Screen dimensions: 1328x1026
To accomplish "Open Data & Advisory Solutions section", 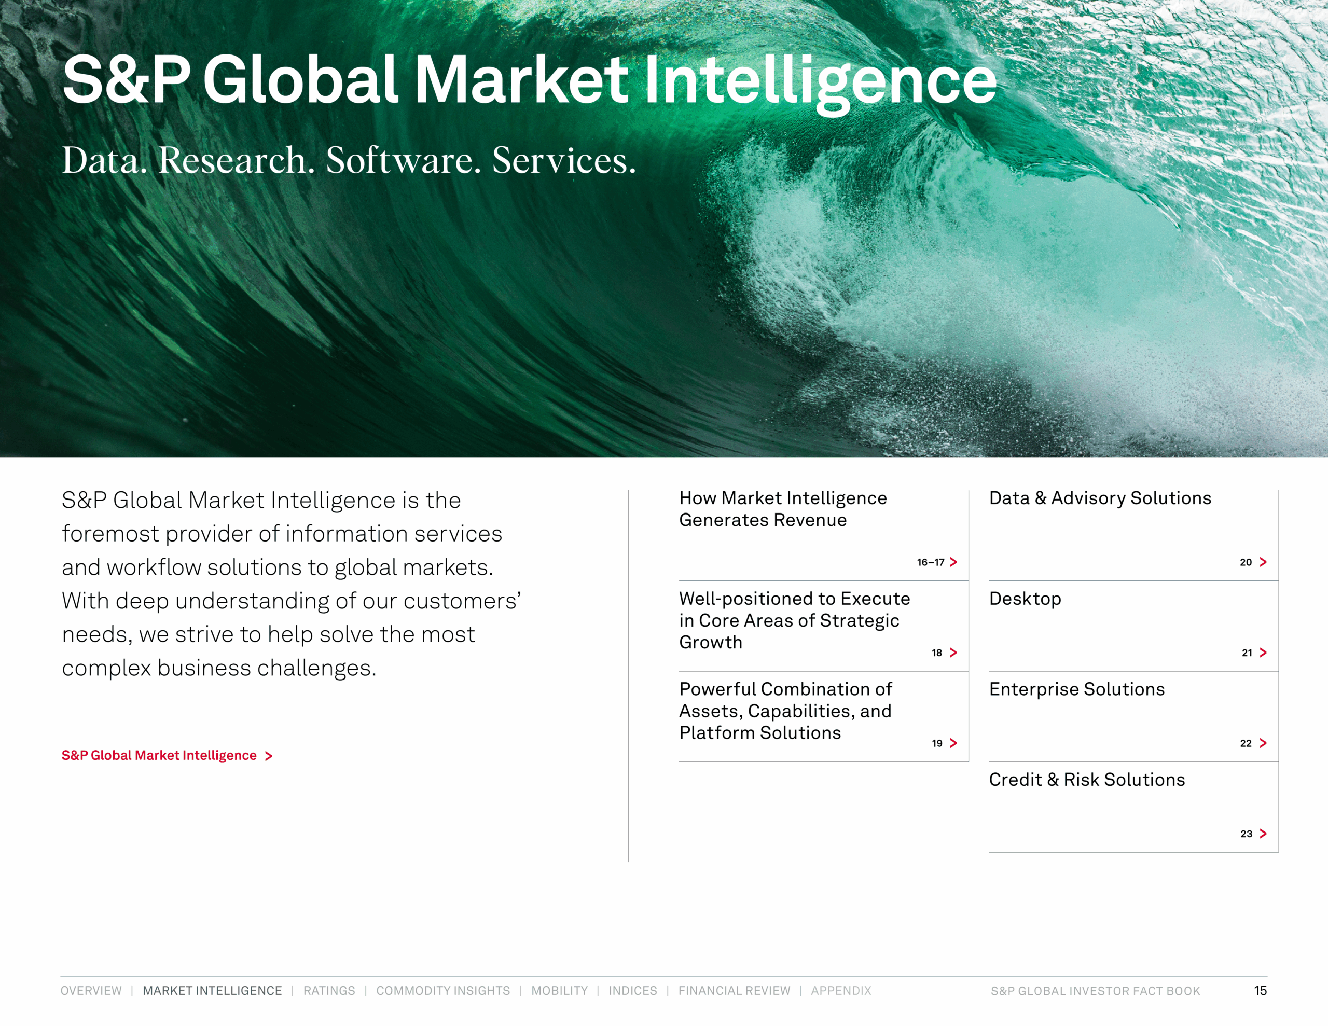I will [x=1100, y=498].
